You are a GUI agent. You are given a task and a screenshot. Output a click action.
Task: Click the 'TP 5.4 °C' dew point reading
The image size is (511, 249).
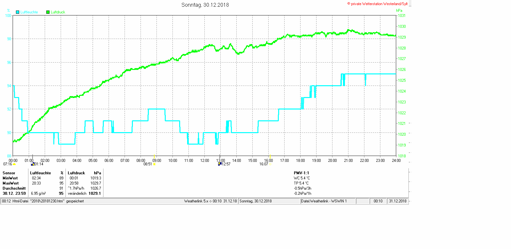pos(301,183)
